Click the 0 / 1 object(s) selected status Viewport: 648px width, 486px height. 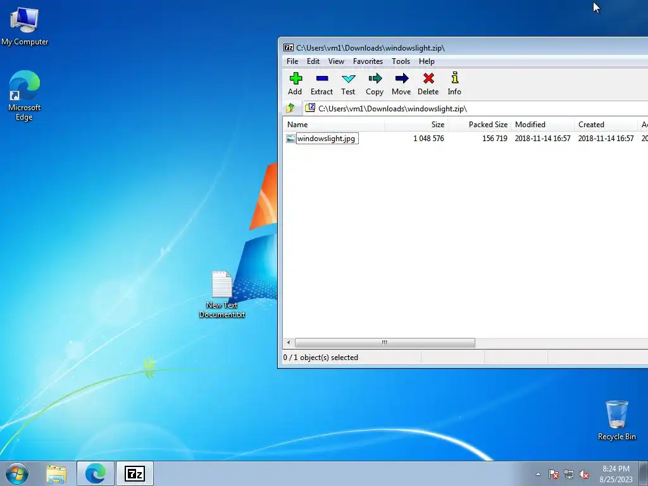(321, 358)
